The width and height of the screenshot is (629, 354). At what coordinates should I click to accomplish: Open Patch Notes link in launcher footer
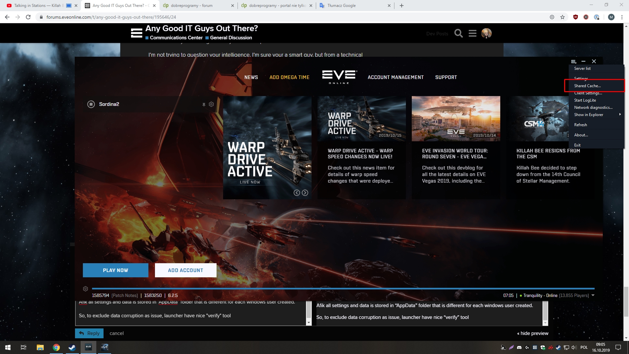pyautogui.click(x=125, y=295)
